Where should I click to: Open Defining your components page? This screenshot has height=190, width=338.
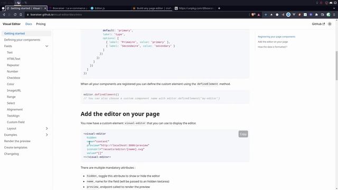pyautogui.click(x=22, y=40)
